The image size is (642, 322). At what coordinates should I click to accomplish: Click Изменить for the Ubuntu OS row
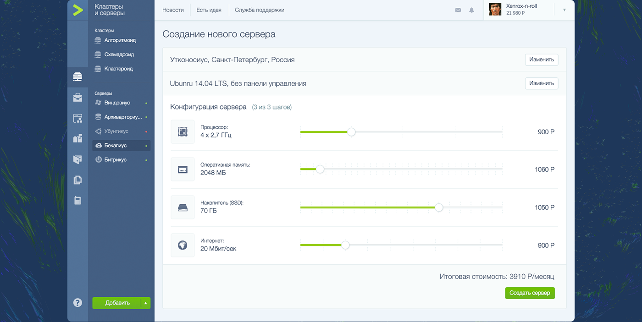(541, 83)
